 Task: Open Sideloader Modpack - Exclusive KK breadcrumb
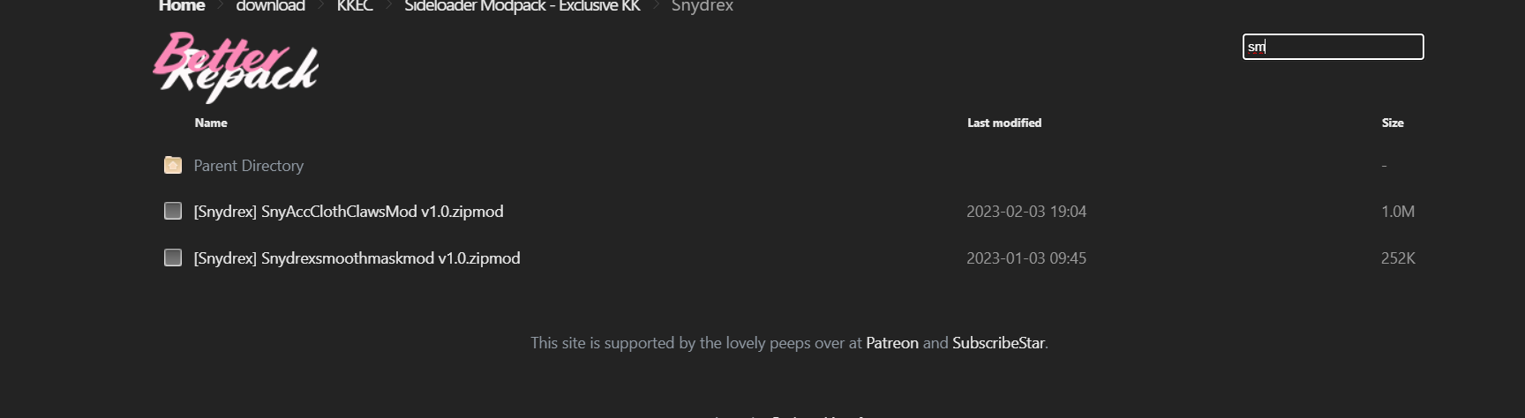click(x=522, y=6)
